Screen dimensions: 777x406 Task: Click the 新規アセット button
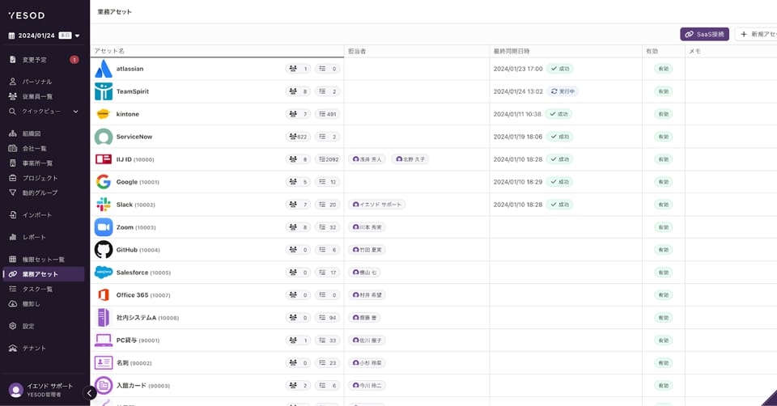tap(757, 34)
